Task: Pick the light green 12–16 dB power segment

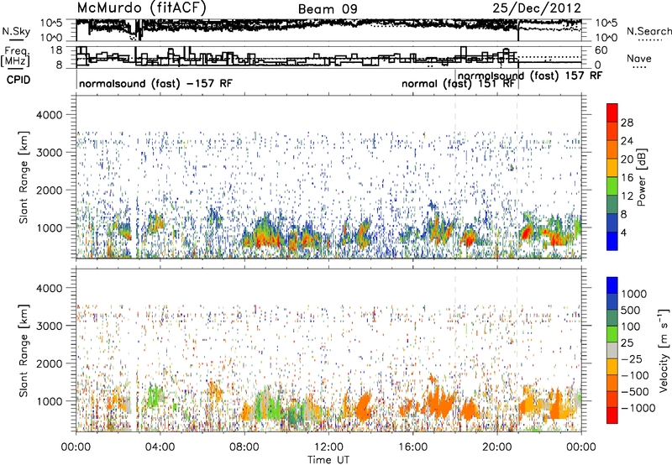Action: tap(612, 186)
